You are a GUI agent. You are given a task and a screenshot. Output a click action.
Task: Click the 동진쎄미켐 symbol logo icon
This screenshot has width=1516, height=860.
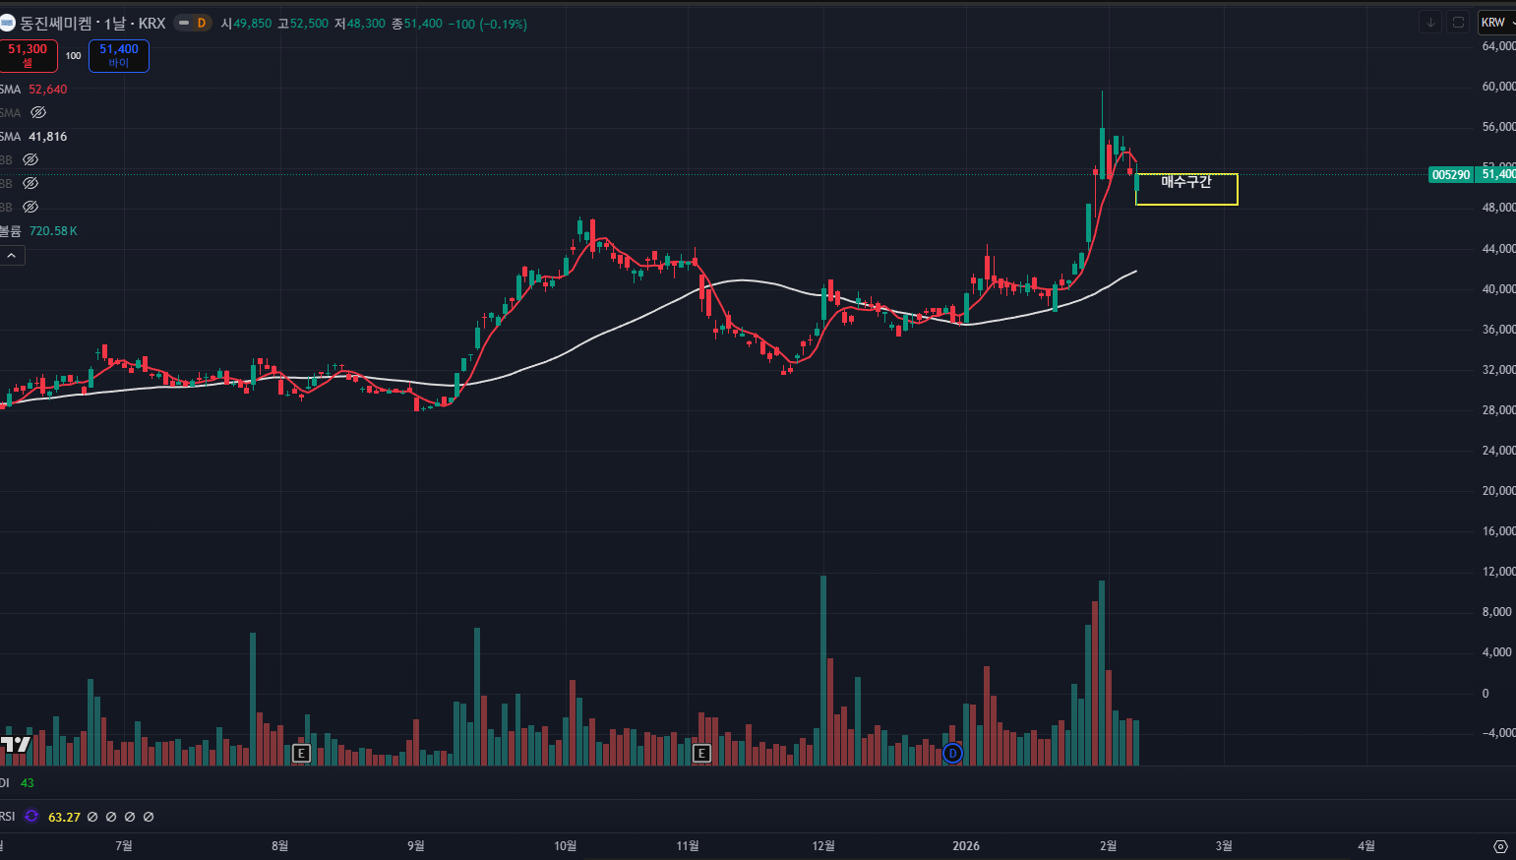tap(8, 23)
